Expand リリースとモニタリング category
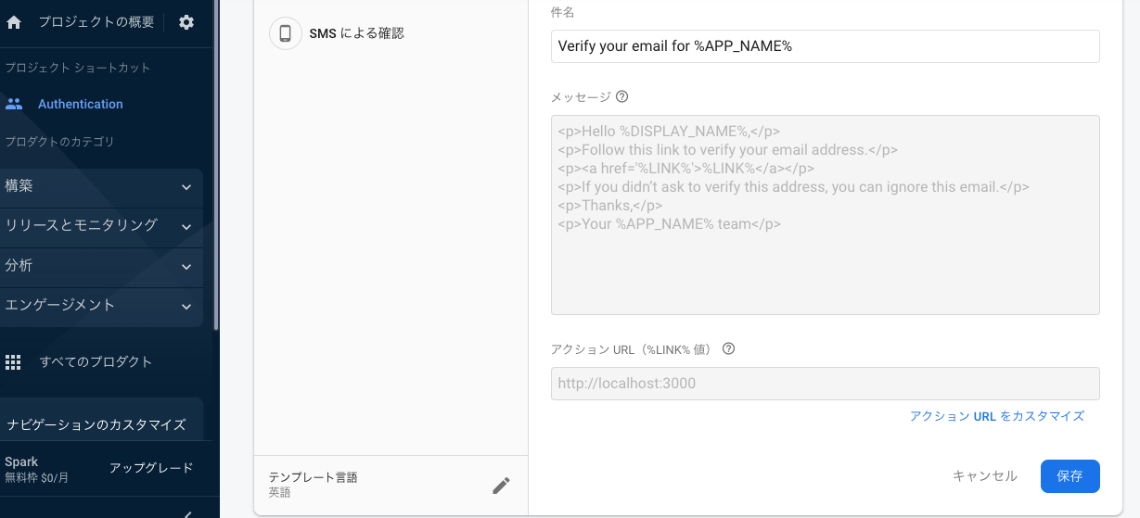 coord(101,227)
